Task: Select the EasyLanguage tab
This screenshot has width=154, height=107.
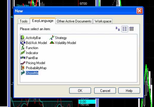Action: click(x=43, y=21)
